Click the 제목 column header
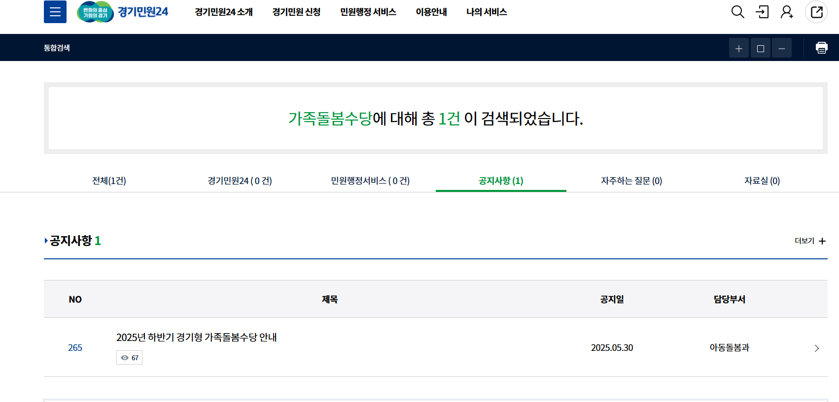The image size is (839, 402). pos(330,299)
